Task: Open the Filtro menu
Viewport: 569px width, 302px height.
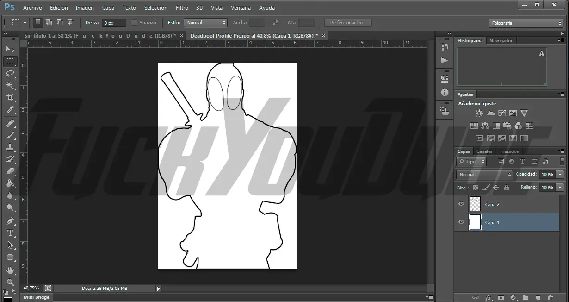Action: click(182, 7)
